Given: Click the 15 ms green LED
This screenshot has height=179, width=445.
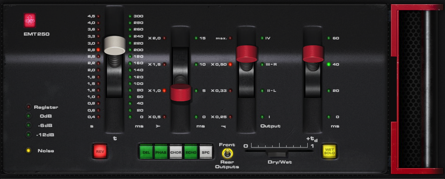Looking at the screenshot, I should pos(196,38).
